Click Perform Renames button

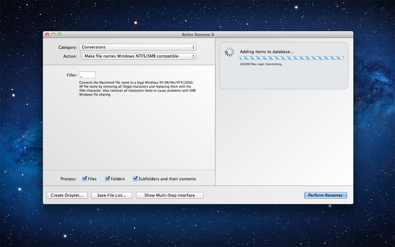tap(326, 195)
